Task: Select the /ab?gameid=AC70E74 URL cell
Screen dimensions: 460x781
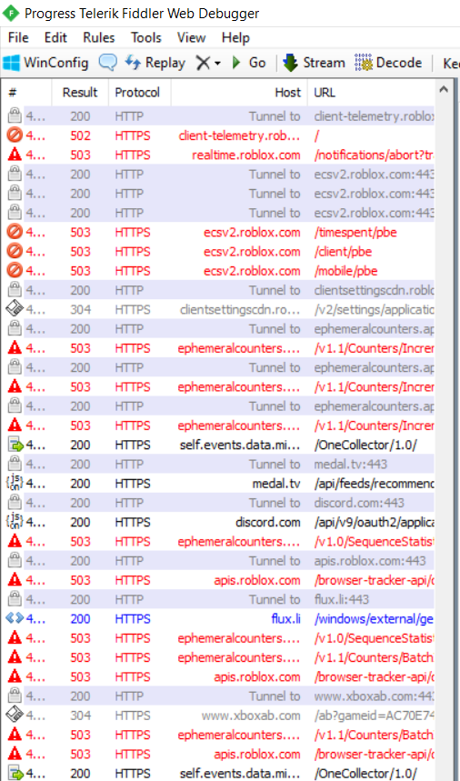Action: (x=374, y=716)
